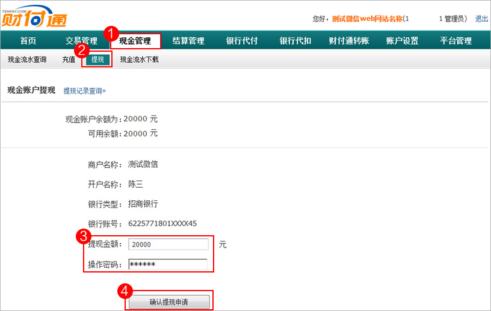Click the merchant name 测试微信web网站名称
Image resolution: width=491 pixels, height=311 pixels.
(367, 19)
